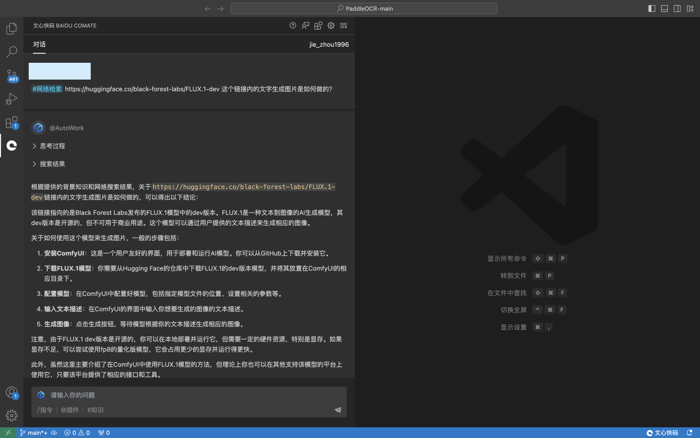Toggle the primary side bar layout icon
Screen dimensions: 700x438
652,8
